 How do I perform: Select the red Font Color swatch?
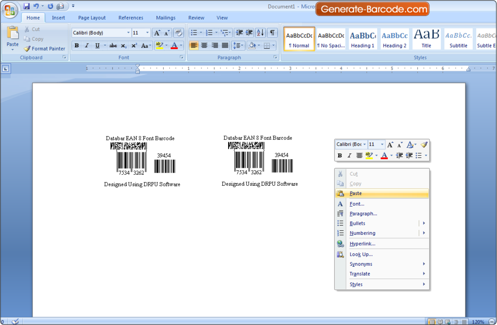pos(174,45)
